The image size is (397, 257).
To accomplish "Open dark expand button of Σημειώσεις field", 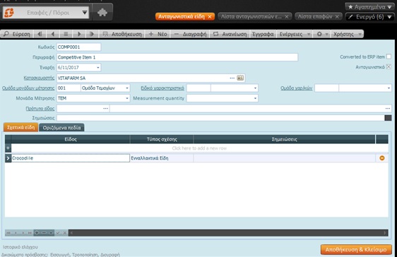I will (388, 118).
